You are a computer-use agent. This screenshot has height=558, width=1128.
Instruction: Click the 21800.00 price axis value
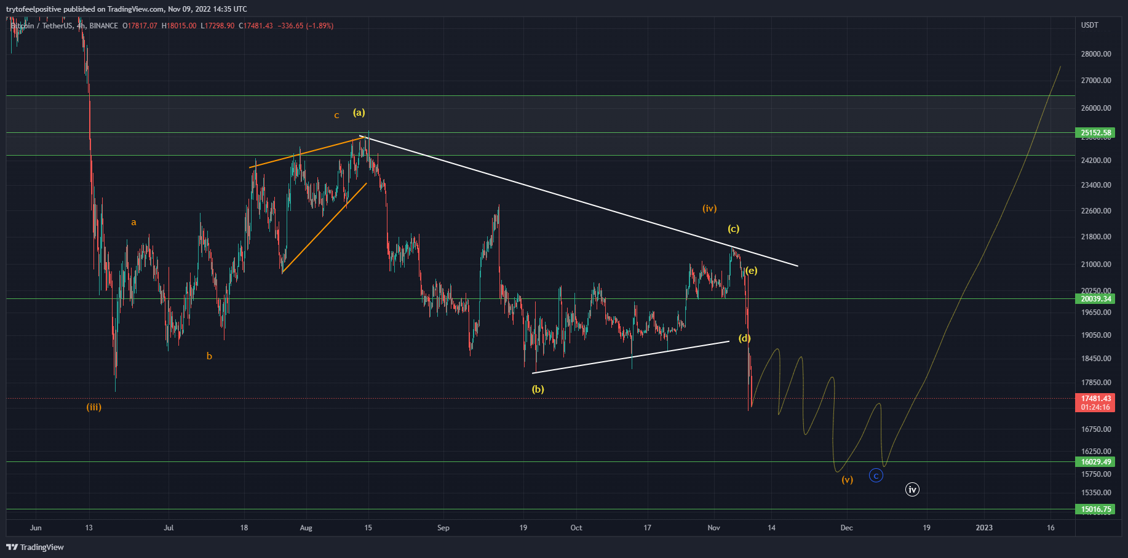coord(1096,237)
